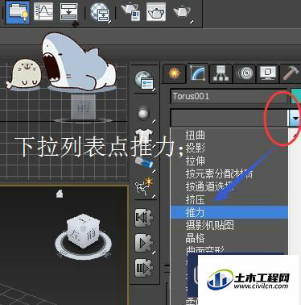Open the Schematic View icon
The height and width of the screenshot is (305, 301).
pyautogui.click(x=68, y=11)
